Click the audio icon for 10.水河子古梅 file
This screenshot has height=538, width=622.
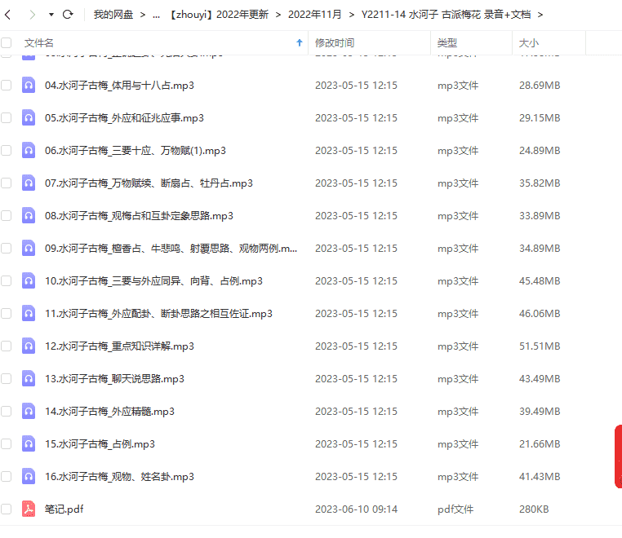pyautogui.click(x=29, y=280)
